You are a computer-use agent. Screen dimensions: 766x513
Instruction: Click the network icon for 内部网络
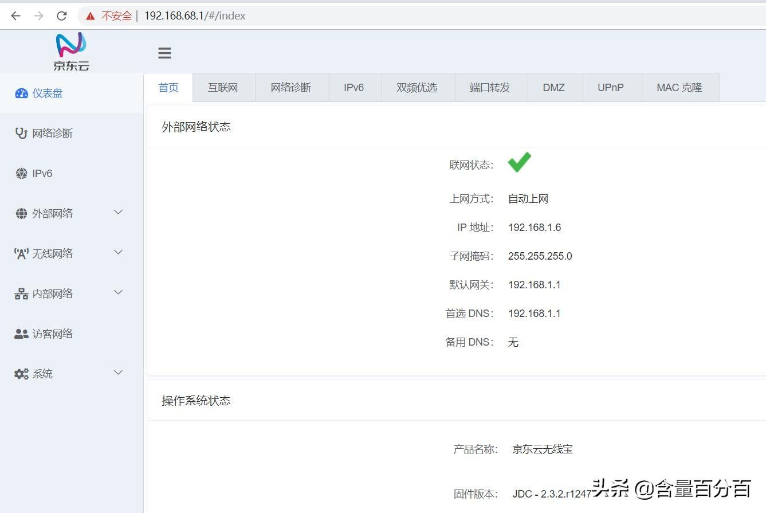pos(21,294)
